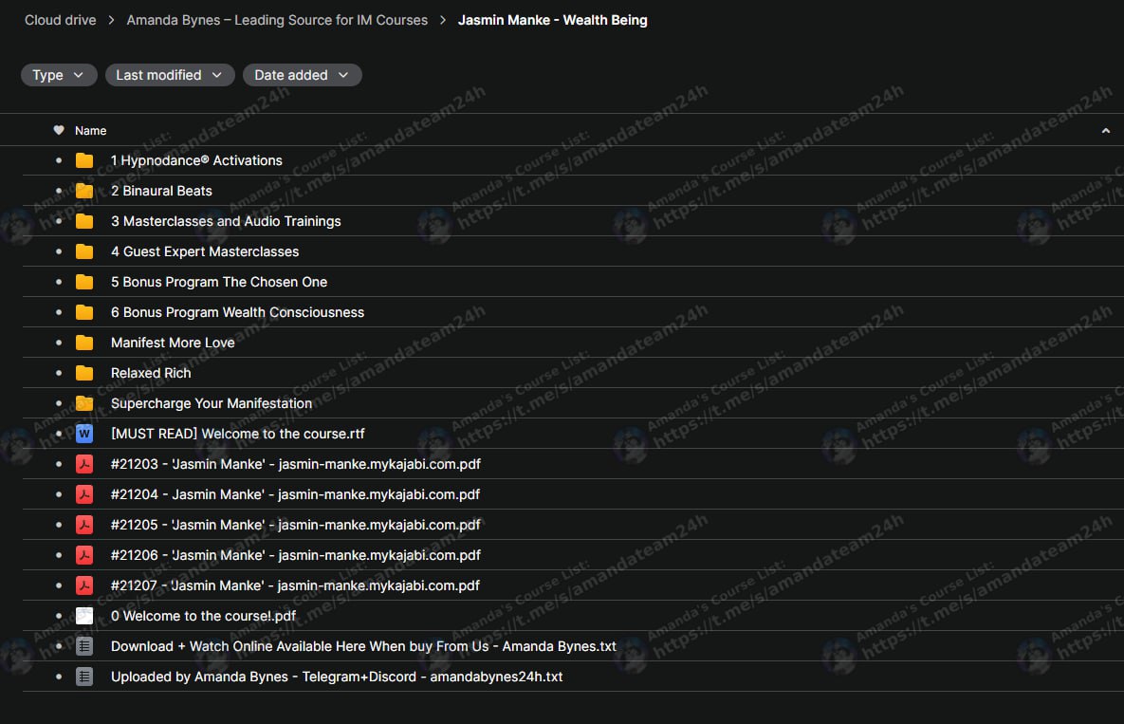Toggle sort order arrow in Name header
This screenshot has width=1124, height=724.
pos(1105,131)
